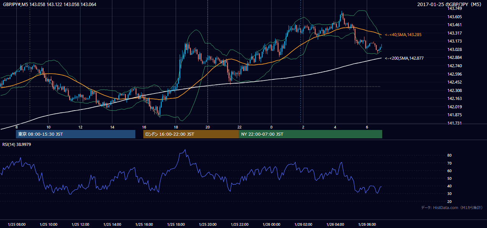Click hour tick 18 under price chart
The width and height of the screenshot is (487, 228).
pyautogui.click(x=176, y=127)
